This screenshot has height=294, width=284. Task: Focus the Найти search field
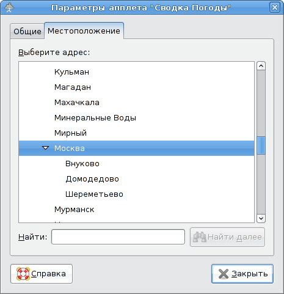click(118, 237)
